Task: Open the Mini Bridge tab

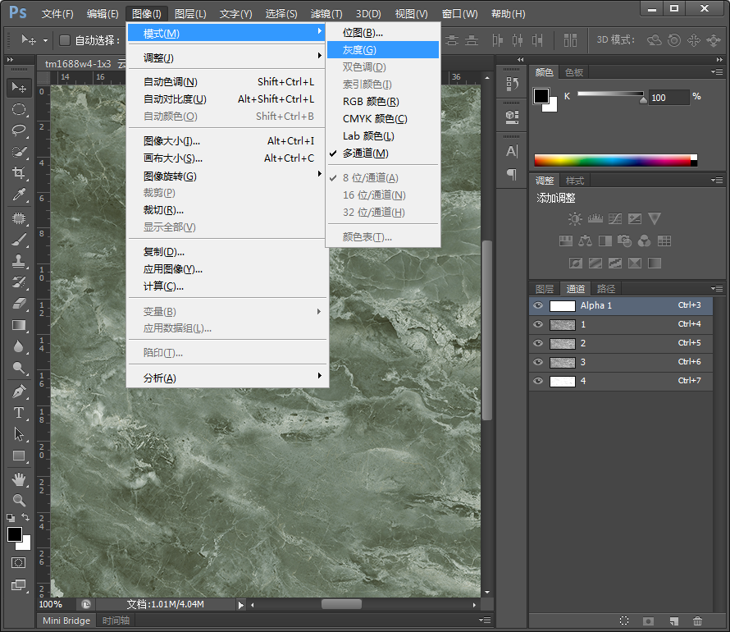Action: [66, 621]
